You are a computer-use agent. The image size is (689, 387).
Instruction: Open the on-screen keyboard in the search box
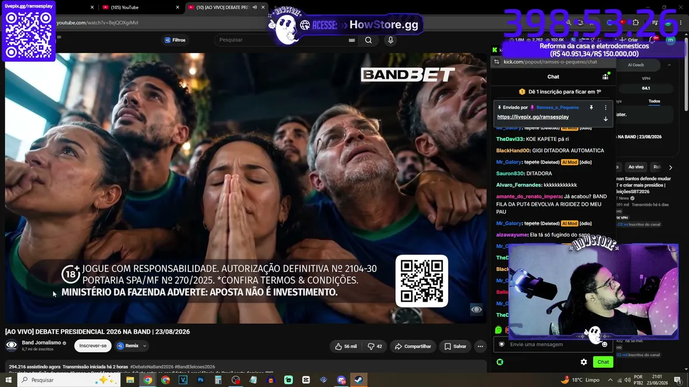tap(351, 40)
